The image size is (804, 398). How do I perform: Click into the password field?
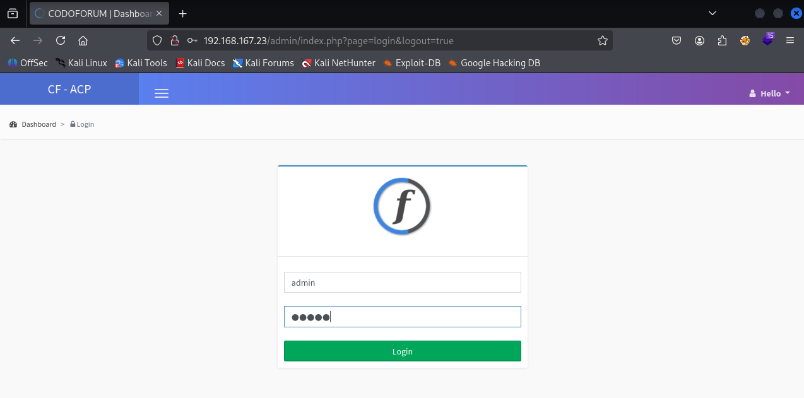tap(402, 317)
